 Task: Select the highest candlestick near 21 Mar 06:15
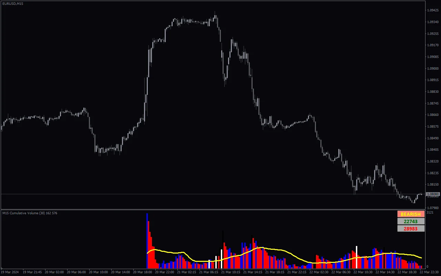(x=215, y=17)
